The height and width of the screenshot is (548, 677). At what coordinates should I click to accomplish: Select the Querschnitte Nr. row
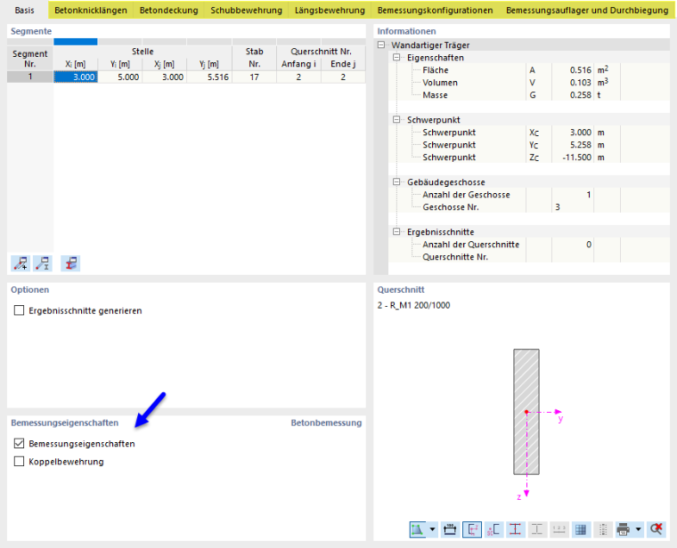point(529,256)
